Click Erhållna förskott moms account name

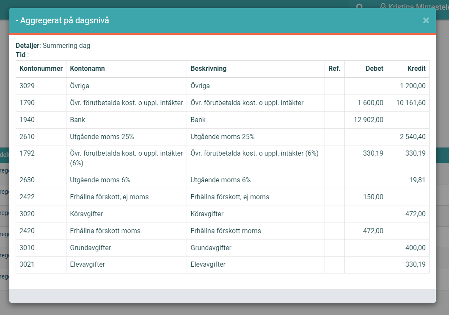105,231
